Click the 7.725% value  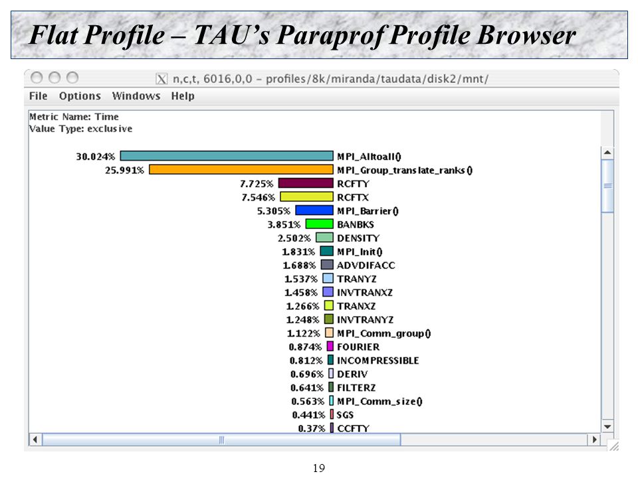point(257,184)
